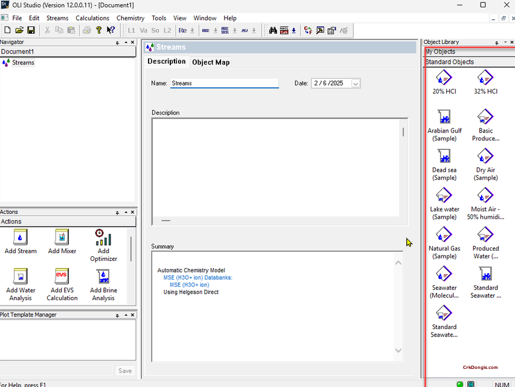The width and height of the screenshot is (515, 387).
Task: Switch to the Description tab
Action: (x=167, y=61)
